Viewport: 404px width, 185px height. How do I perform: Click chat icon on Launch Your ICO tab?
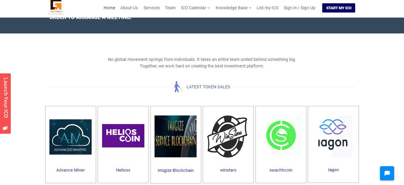click(x=5, y=128)
